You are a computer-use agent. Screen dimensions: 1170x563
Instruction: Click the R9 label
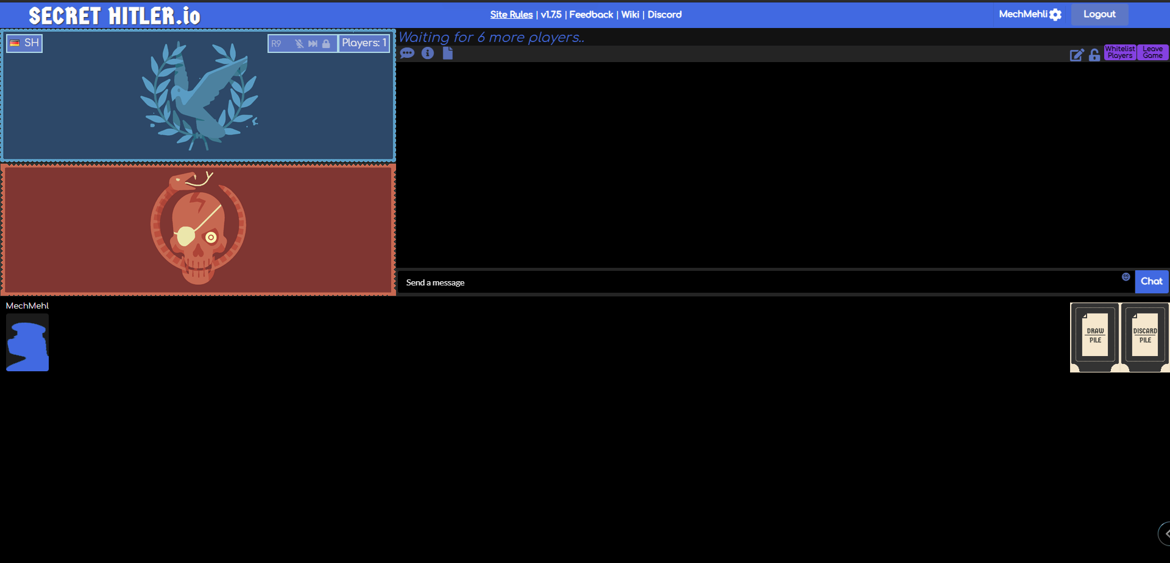pos(276,44)
